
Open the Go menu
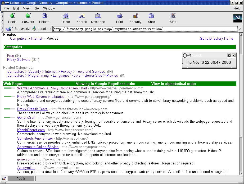(x=37, y=8)
